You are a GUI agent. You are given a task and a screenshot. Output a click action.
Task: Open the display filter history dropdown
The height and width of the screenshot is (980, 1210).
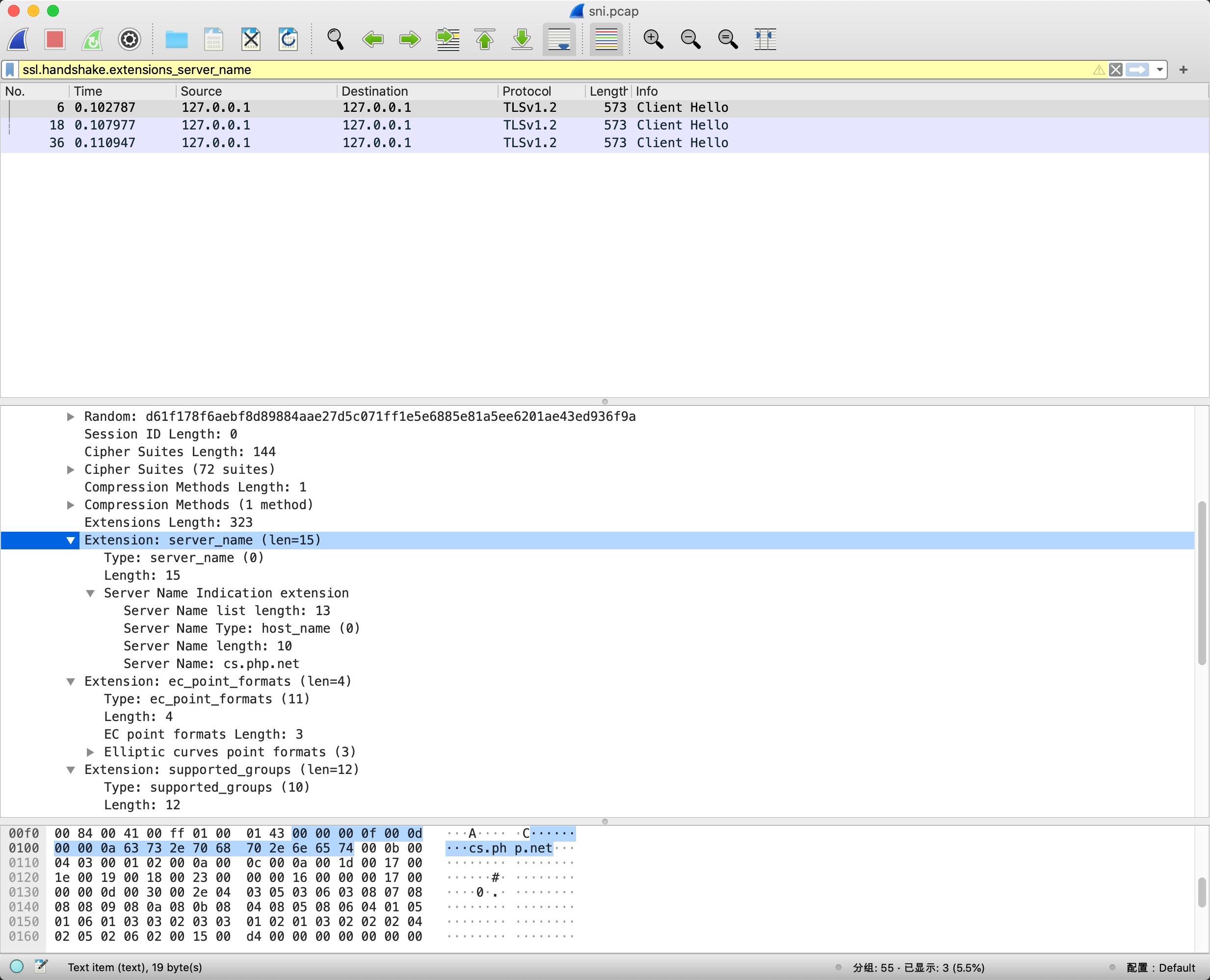click(1159, 70)
